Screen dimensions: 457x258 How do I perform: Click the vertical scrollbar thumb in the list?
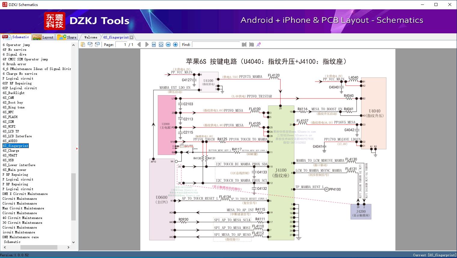pyautogui.click(x=73, y=197)
